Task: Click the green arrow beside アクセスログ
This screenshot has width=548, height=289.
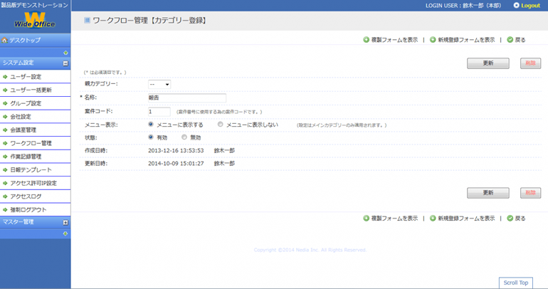Action: pyautogui.click(x=5, y=196)
